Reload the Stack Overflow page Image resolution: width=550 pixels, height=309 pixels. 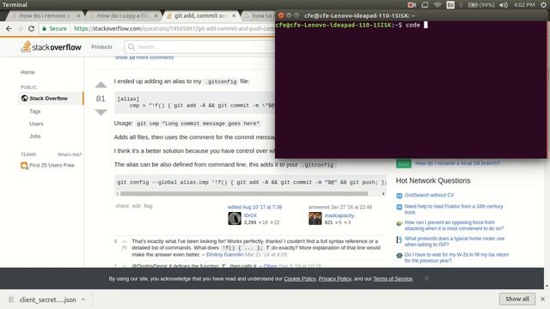[31, 28]
